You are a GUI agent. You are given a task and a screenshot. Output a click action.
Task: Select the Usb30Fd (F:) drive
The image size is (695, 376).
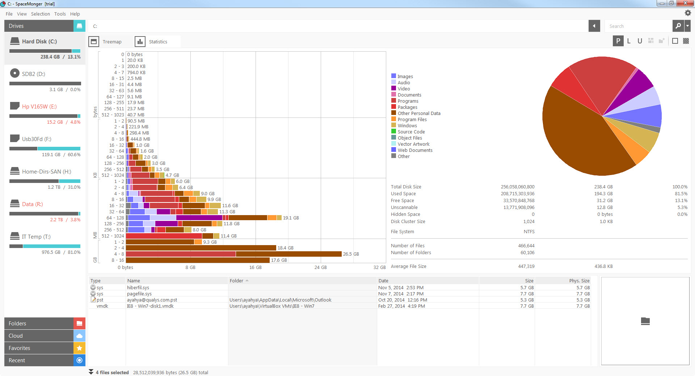coord(37,139)
